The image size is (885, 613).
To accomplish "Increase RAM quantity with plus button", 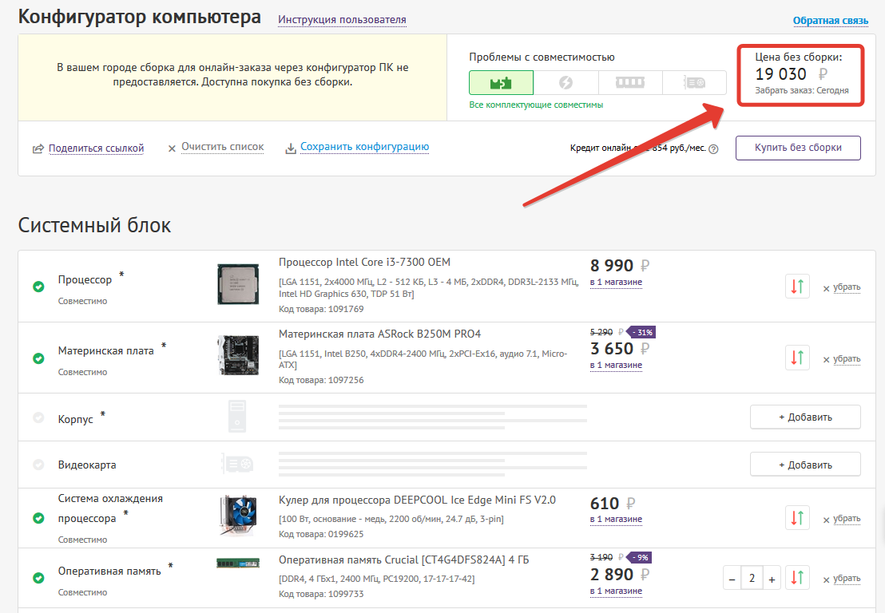I will click(772, 579).
